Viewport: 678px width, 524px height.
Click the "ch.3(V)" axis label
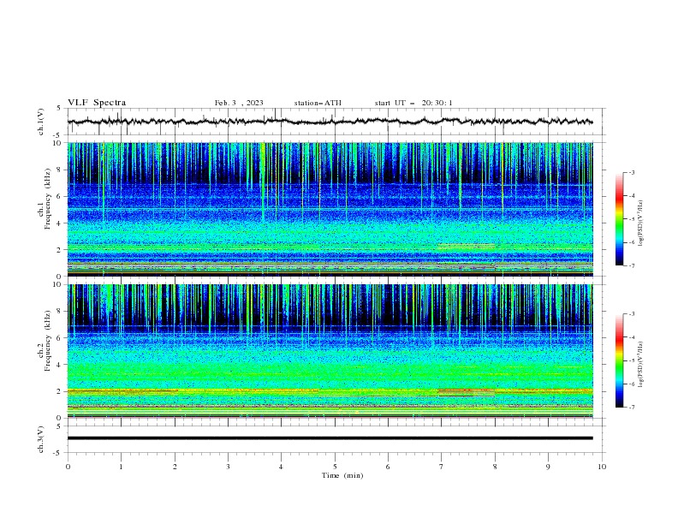pyautogui.click(x=41, y=439)
